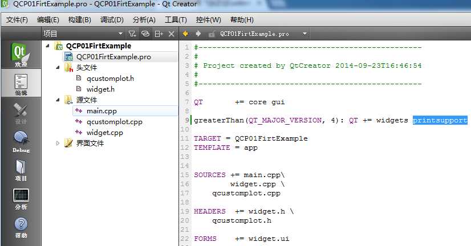Open the 编辑(E) menu
Viewport: 471px width, 246px height.
tap(48, 20)
